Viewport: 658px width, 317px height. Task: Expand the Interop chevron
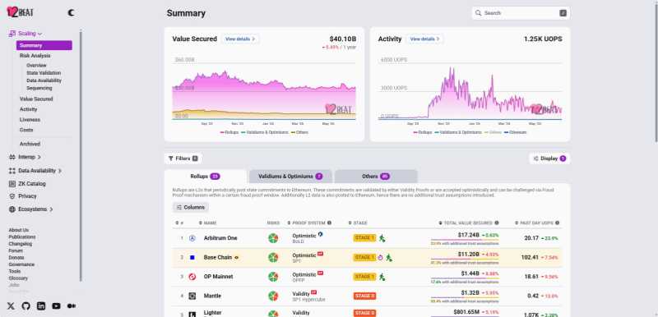point(39,157)
